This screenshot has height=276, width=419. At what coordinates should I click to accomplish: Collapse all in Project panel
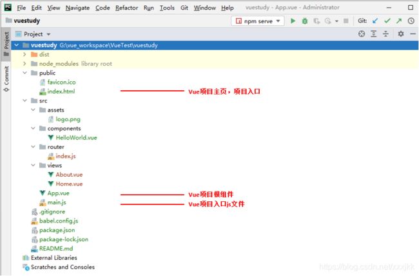pyautogui.click(x=385, y=34)
